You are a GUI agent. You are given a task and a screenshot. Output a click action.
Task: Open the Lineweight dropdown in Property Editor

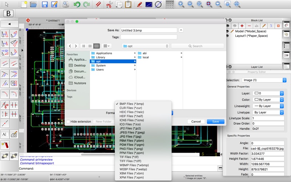click(x=268, y=106)
